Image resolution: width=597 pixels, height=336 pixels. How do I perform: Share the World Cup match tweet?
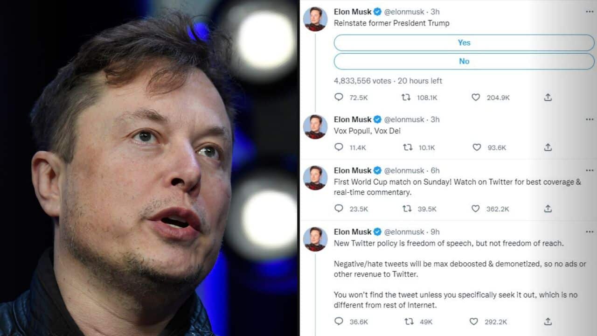[548, 209]
